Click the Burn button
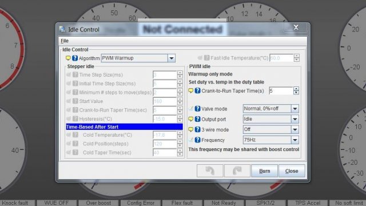The width and height of the screenshot is (366, 206). 264,171
